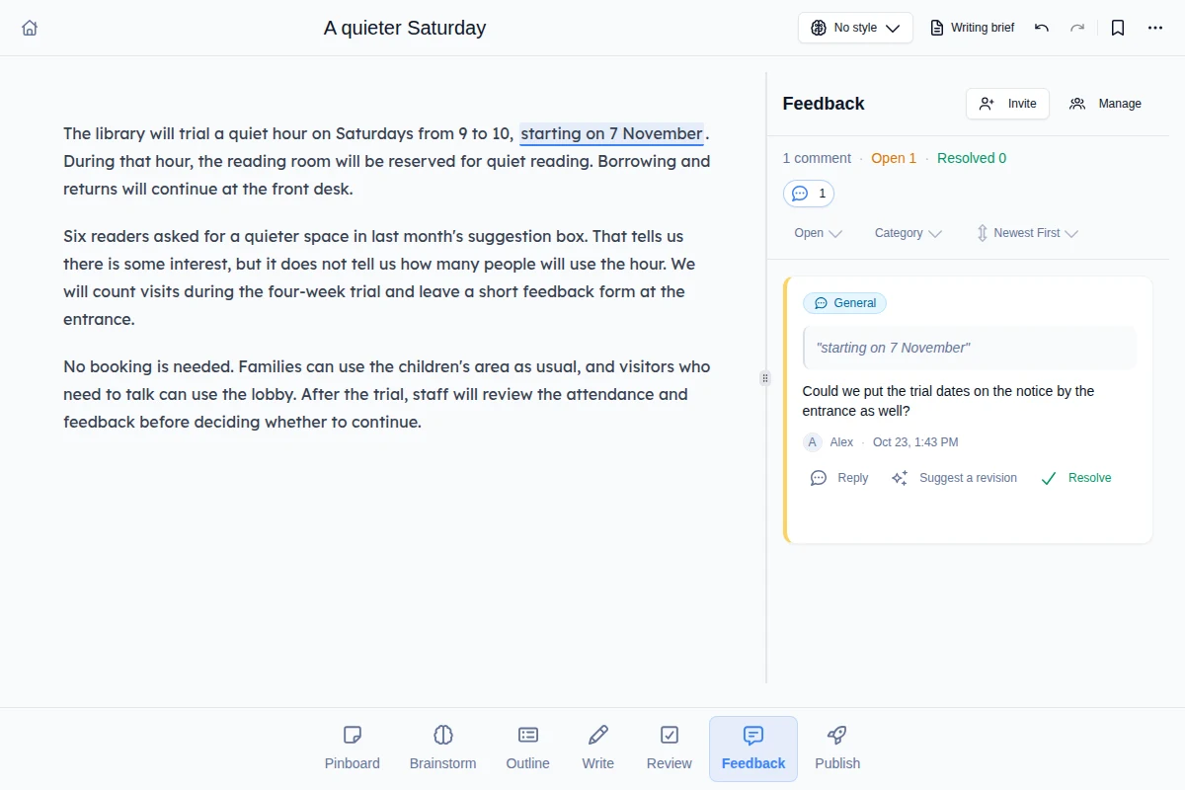The height and width of the screenshot is (790, 1185).
Task: Filter by Open 1 comments
Action: [894, 158]
